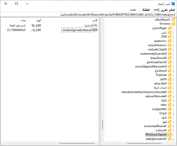Select the QoS key label
Image resolution: width=177 pixels, height=146 pixels.
pyautogui.click(x=164, y=100)
